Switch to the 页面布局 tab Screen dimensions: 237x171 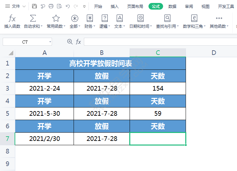coord(135,6)
